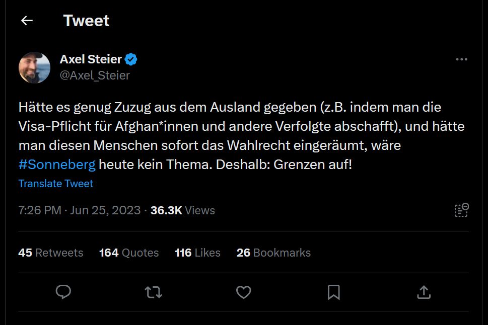Click the share upload icon
The height and width of the screenshot is (325, 488).
(x=424, y=292)
